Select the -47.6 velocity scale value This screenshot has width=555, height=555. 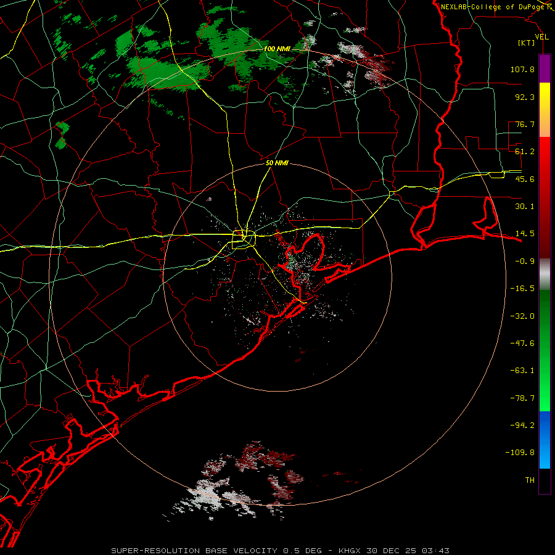point(522,343)
